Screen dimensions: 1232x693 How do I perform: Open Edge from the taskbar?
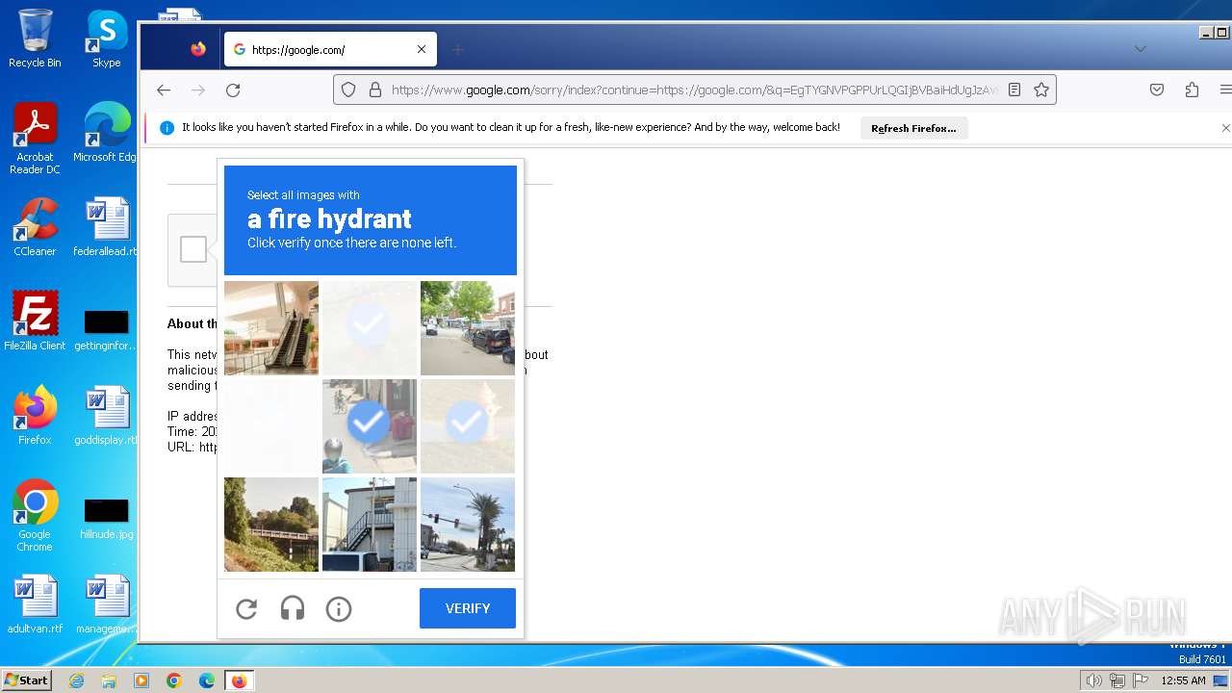(x=207, y=680)
